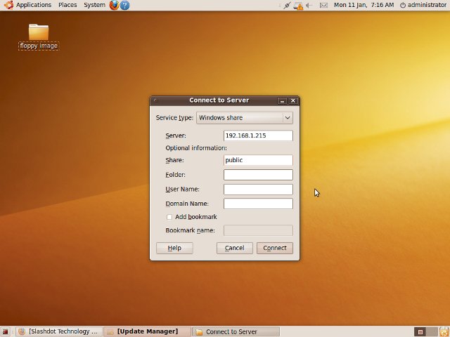
Task: Open the Places menu
Action: (x=67, y=5)
